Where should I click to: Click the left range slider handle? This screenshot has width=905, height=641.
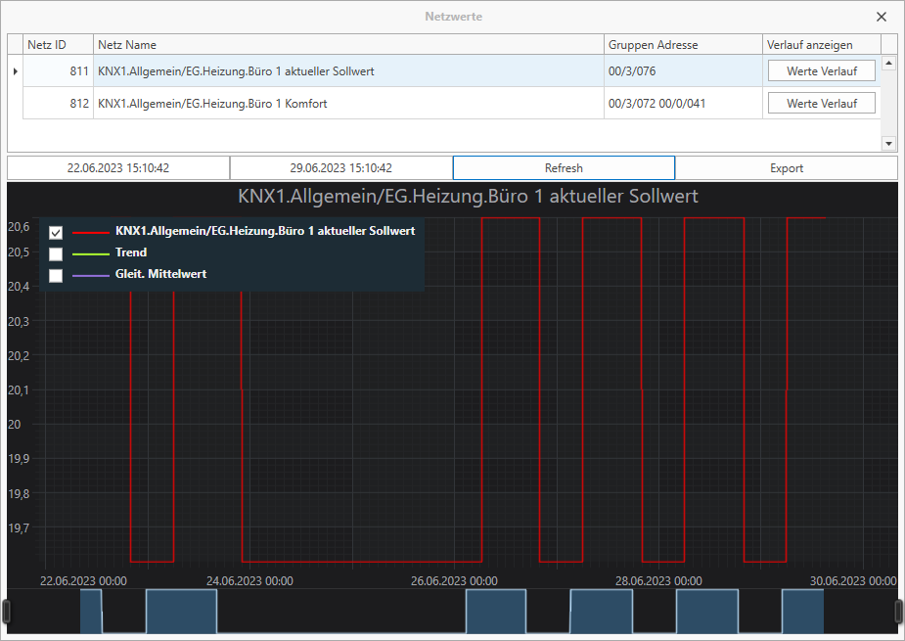click(6, 611)
